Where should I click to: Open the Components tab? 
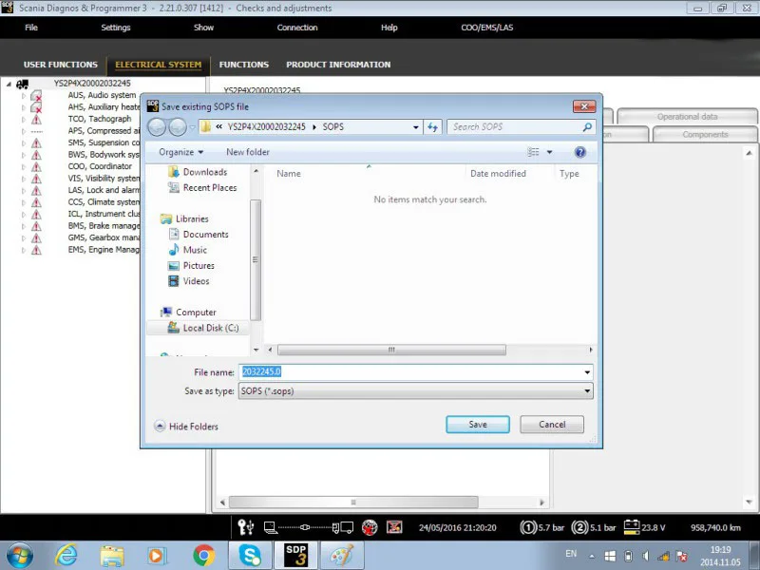[705, 134]
